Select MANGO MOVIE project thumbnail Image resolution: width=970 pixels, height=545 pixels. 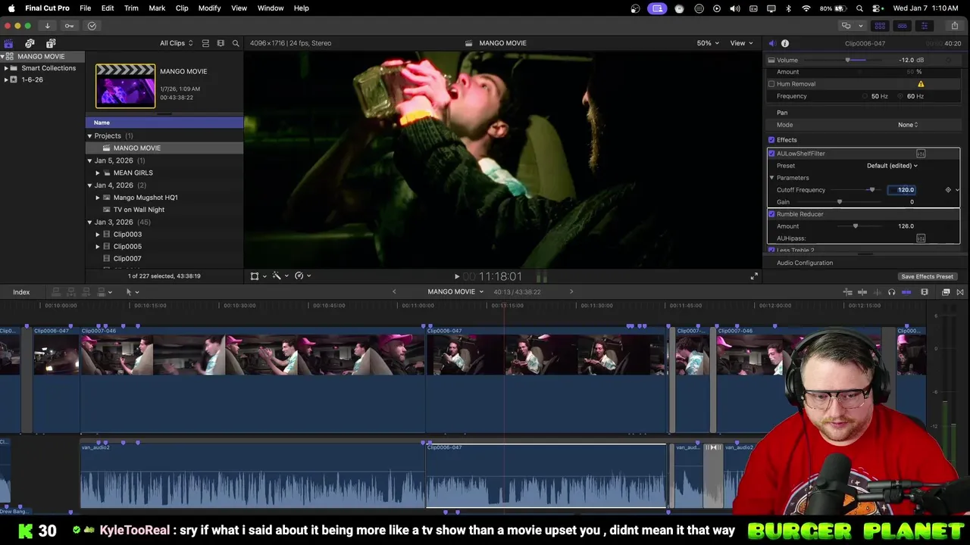point(125,86)
